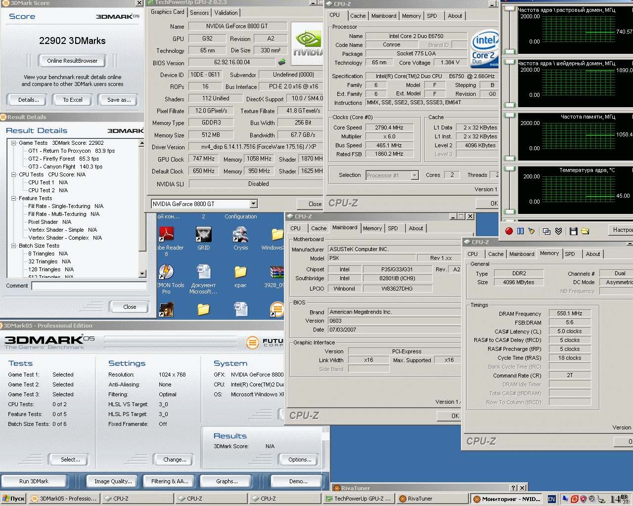Adjust top slider handle of memory frequency graph
This screenshot has width=633, height=506.
coord(509,115)
